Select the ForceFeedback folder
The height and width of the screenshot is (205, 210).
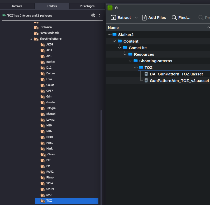(49, 33)
